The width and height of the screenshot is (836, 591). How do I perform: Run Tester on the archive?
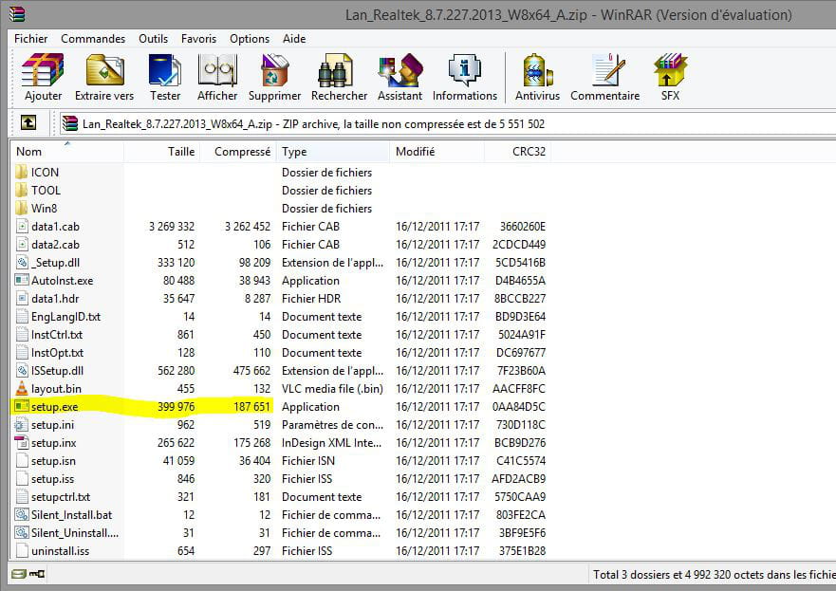[165, 77]
